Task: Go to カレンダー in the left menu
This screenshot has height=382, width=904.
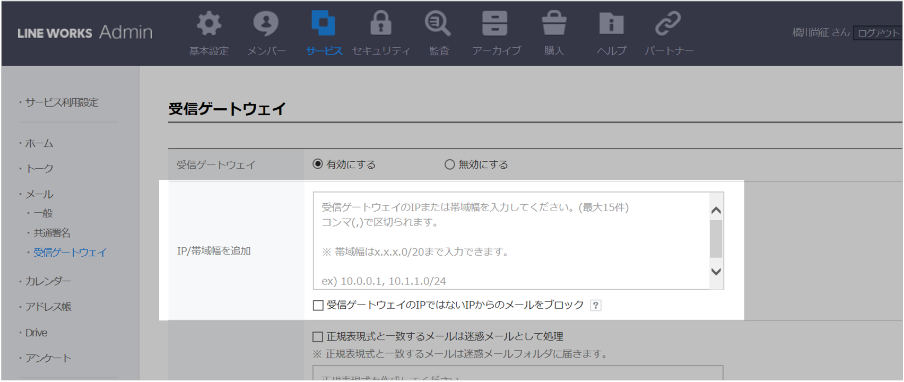Action: point(48,281)
